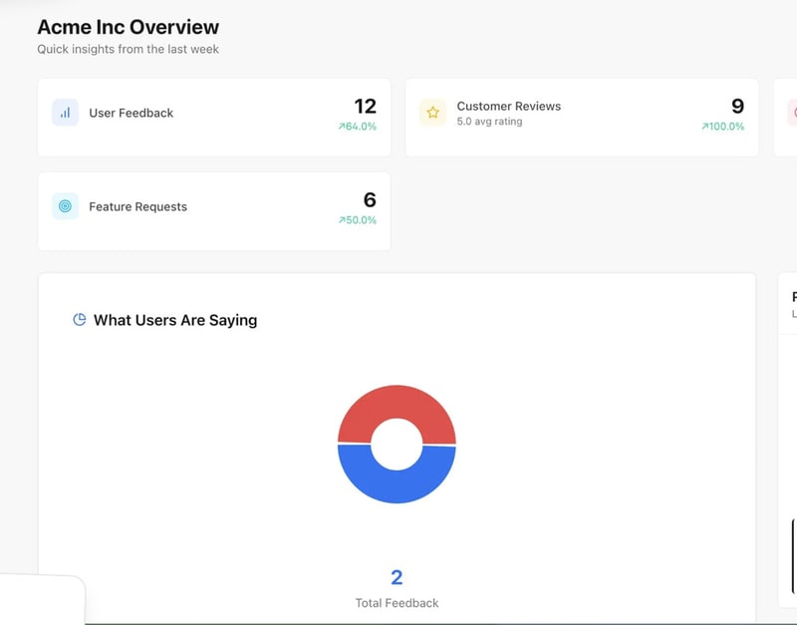Click the What Users Are Saying title
The image size is (797, 625).
(x=175, y=320)
